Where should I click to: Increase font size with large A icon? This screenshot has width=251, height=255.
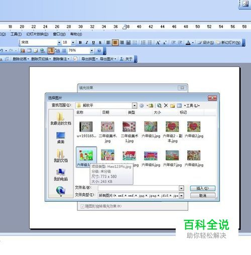[158, 43]
